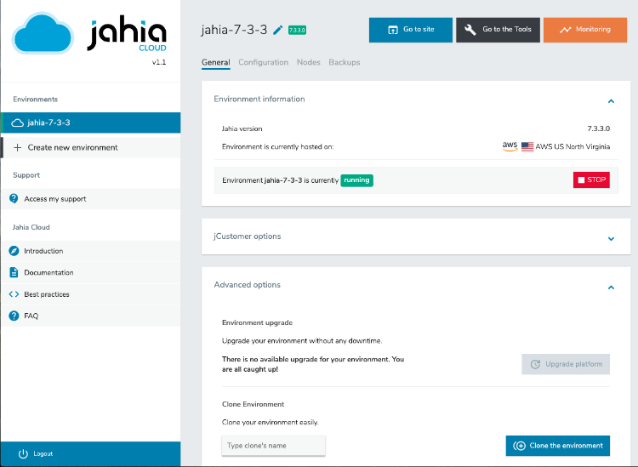
Task: Open the Configuration tab
Action: pyautogui.click(x=263, y=62)
